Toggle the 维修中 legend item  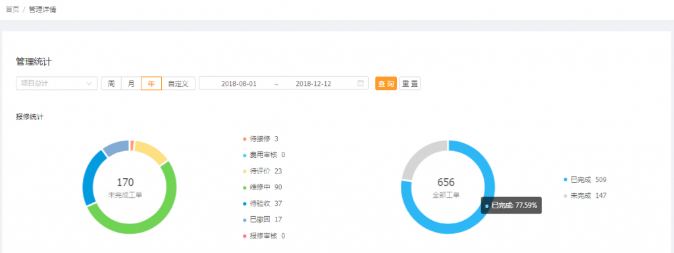click(262, 187)
